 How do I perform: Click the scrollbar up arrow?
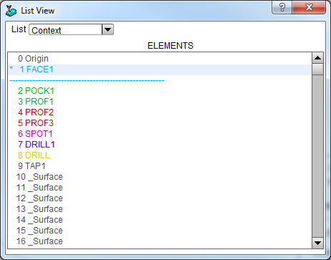(317, 58)
